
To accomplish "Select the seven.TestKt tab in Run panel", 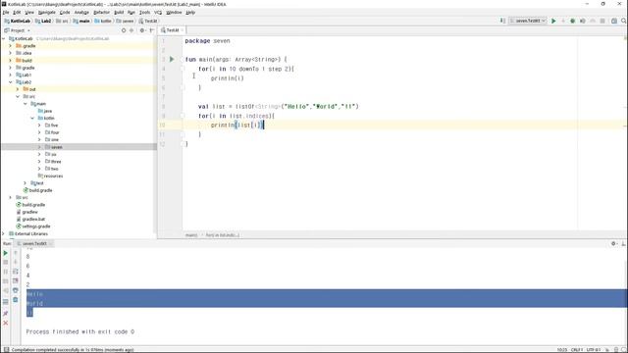I will tap(34, 243).
